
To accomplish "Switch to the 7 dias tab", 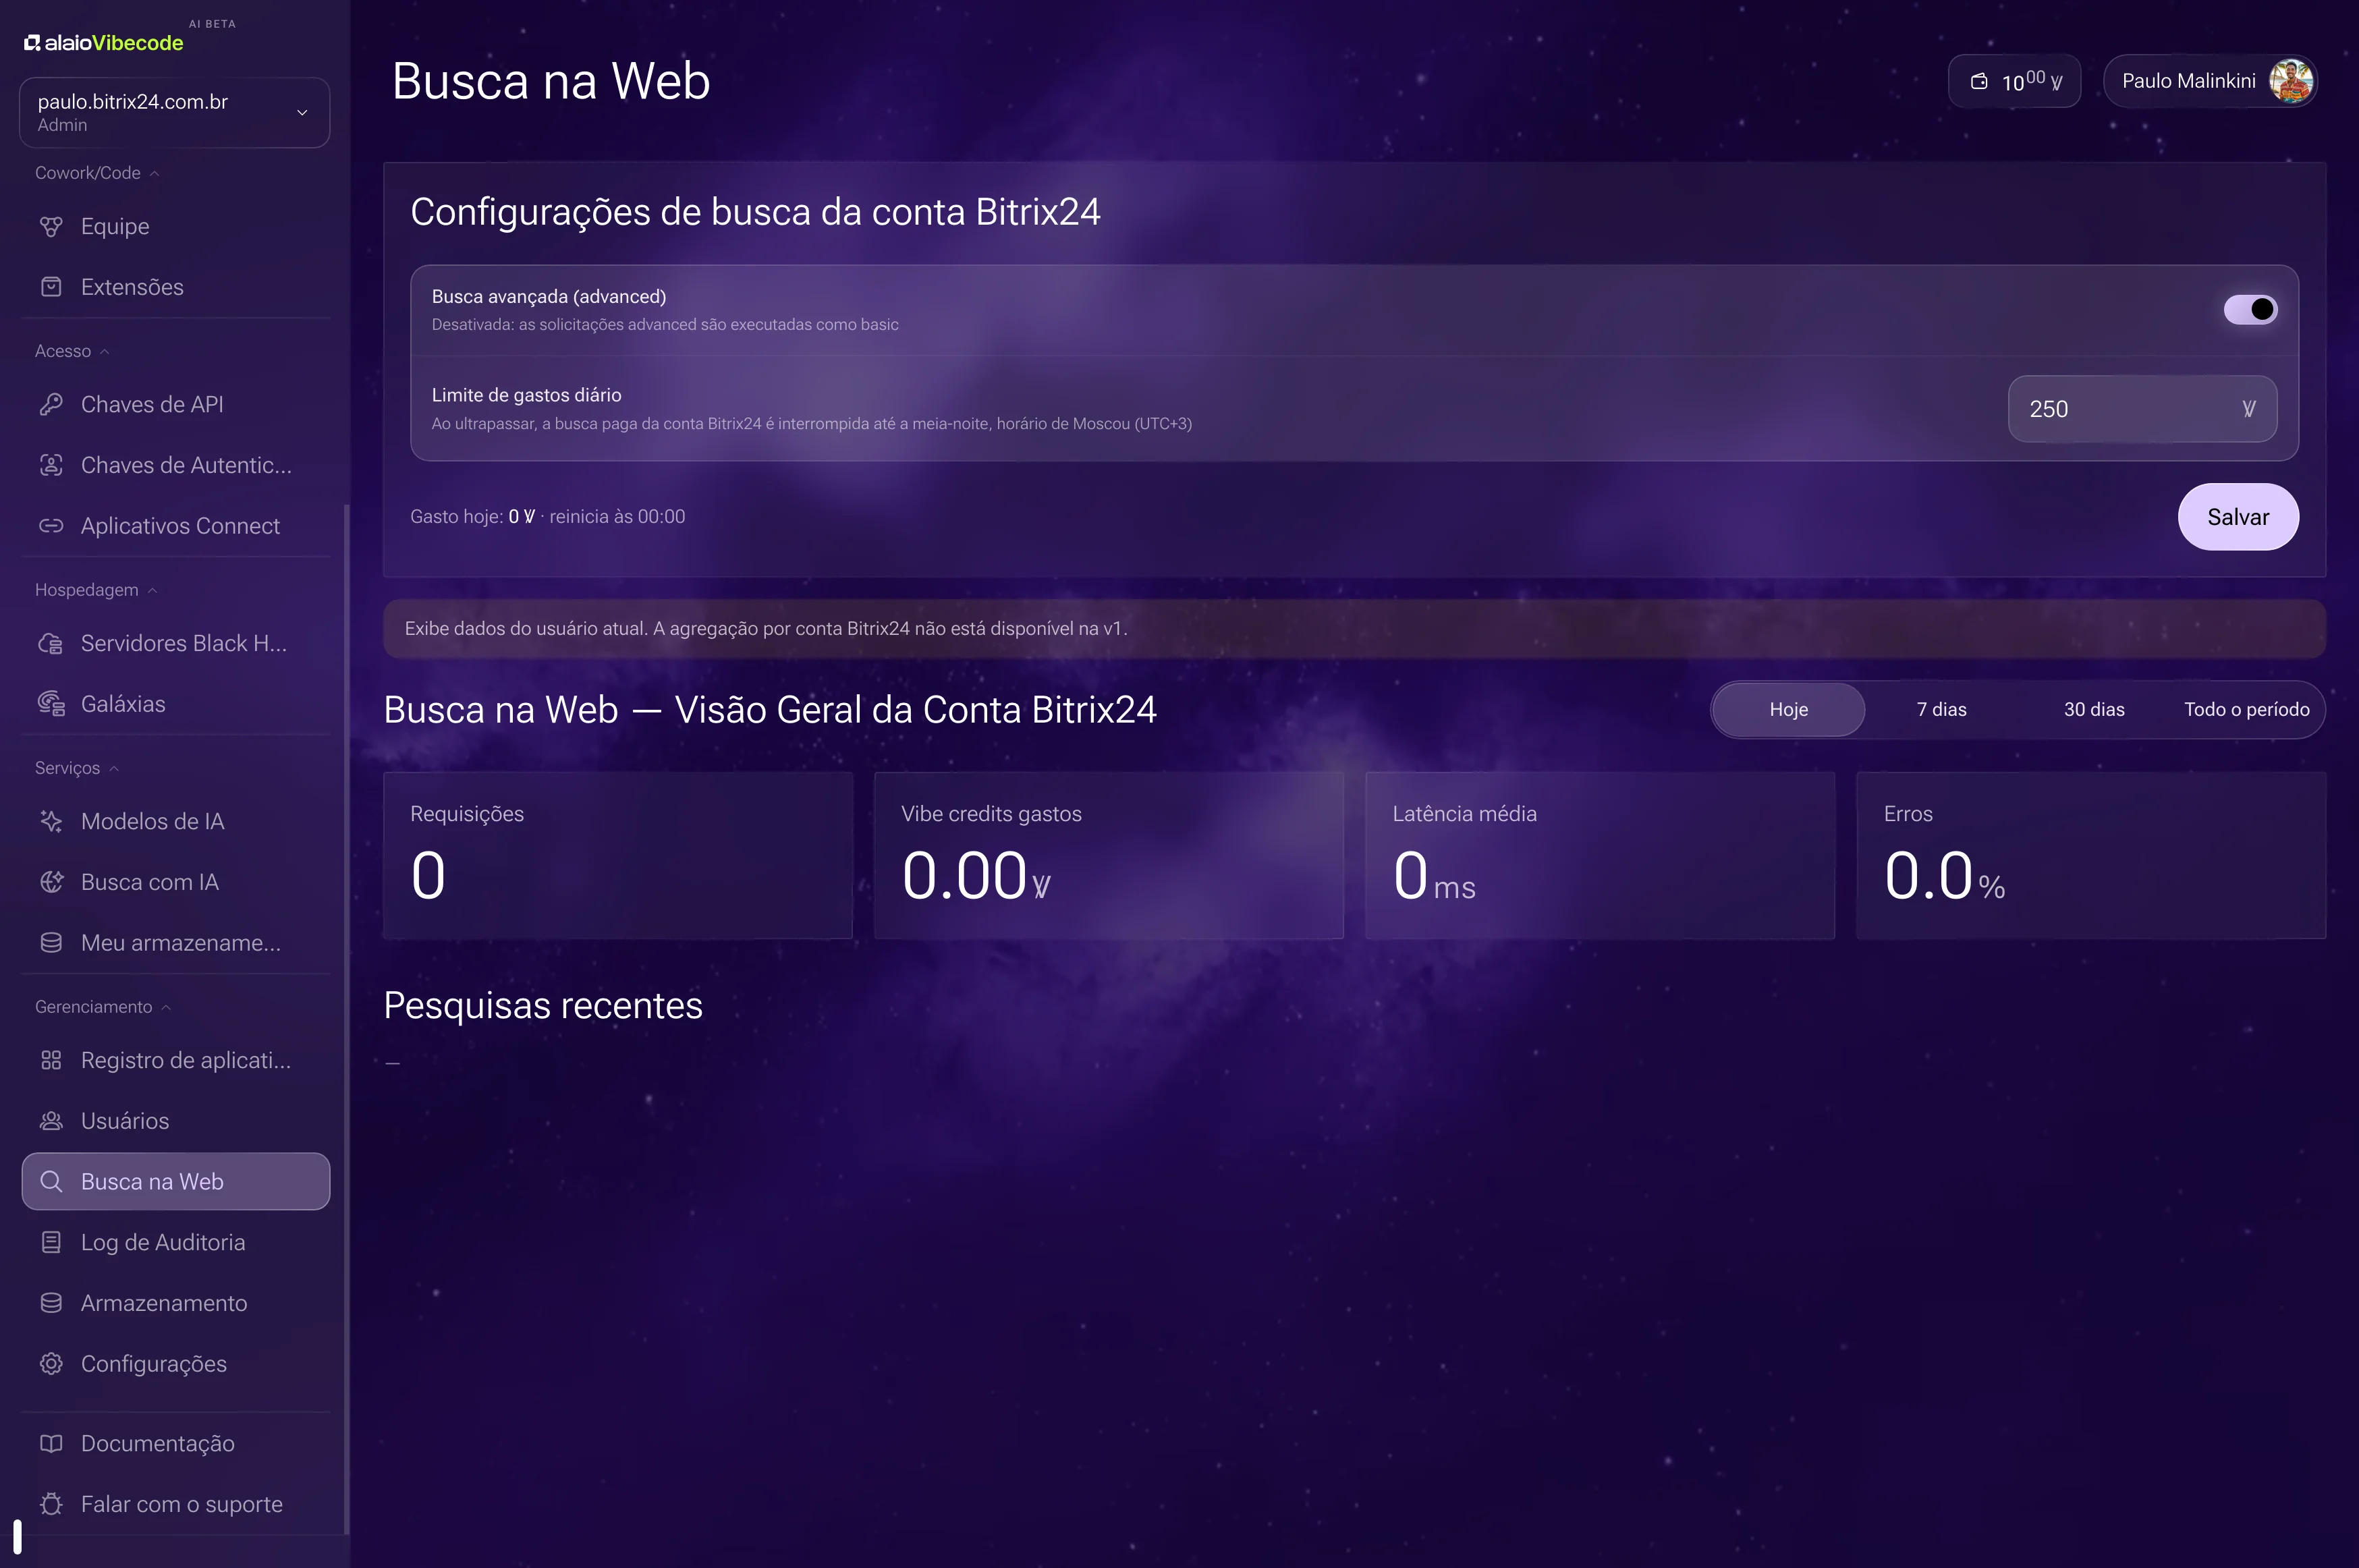I will point(1941,710).
